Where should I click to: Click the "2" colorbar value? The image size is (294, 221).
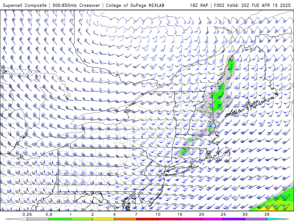click(93, 214)
